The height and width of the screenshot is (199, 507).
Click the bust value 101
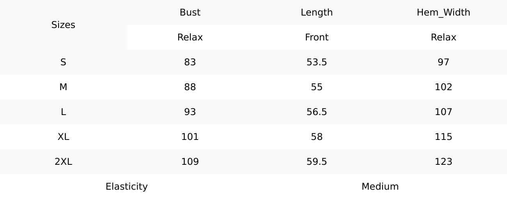190,137
